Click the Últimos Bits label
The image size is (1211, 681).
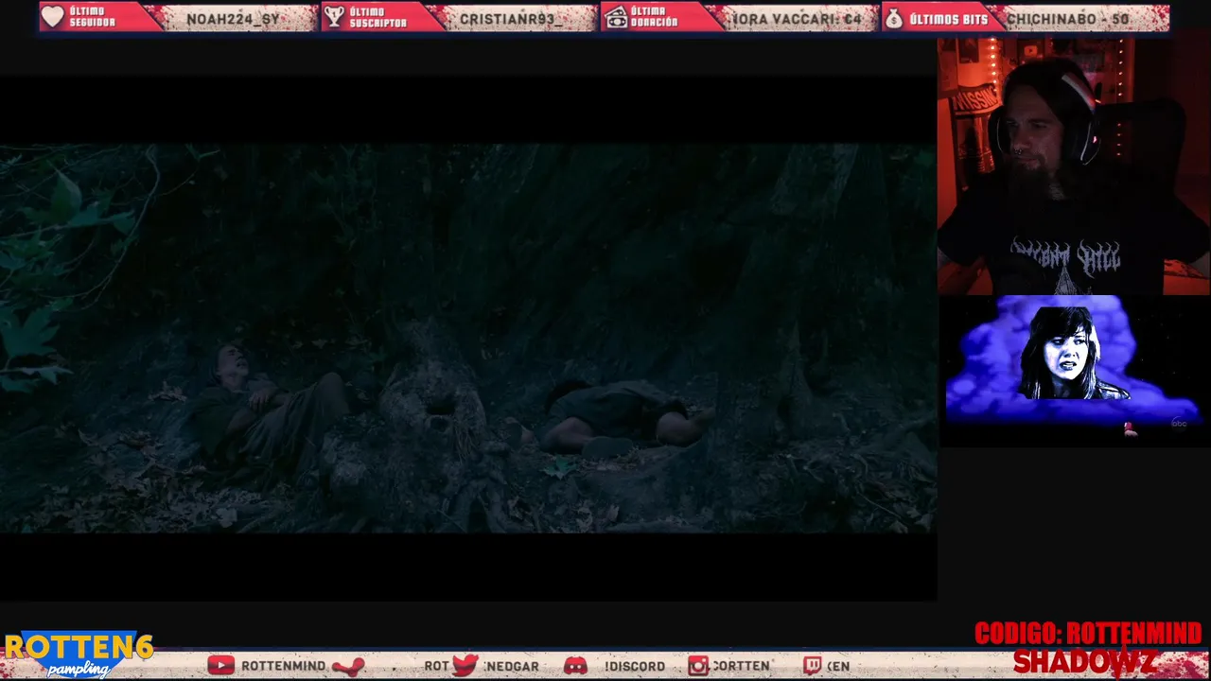click(948, 19)
